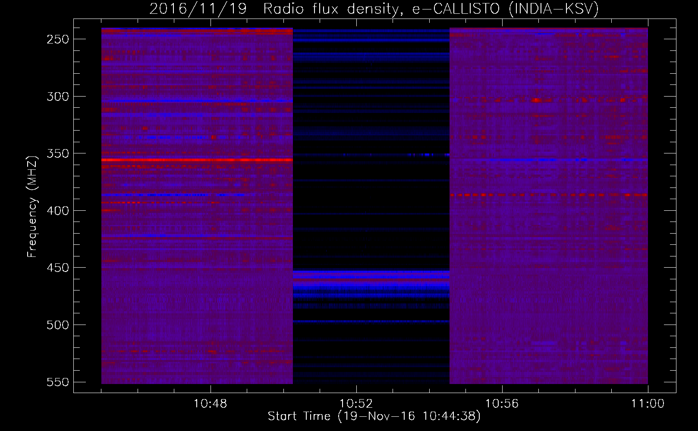
Task: Click the 500 frequency tick label
Action: [x=58, y=325]
